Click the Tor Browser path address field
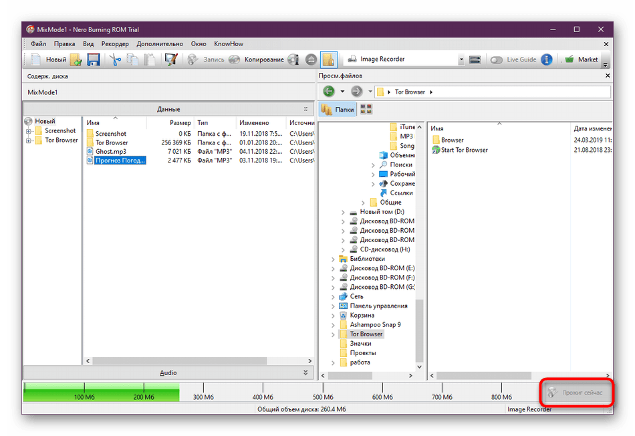The image size is (635, 436). [493, 92]
